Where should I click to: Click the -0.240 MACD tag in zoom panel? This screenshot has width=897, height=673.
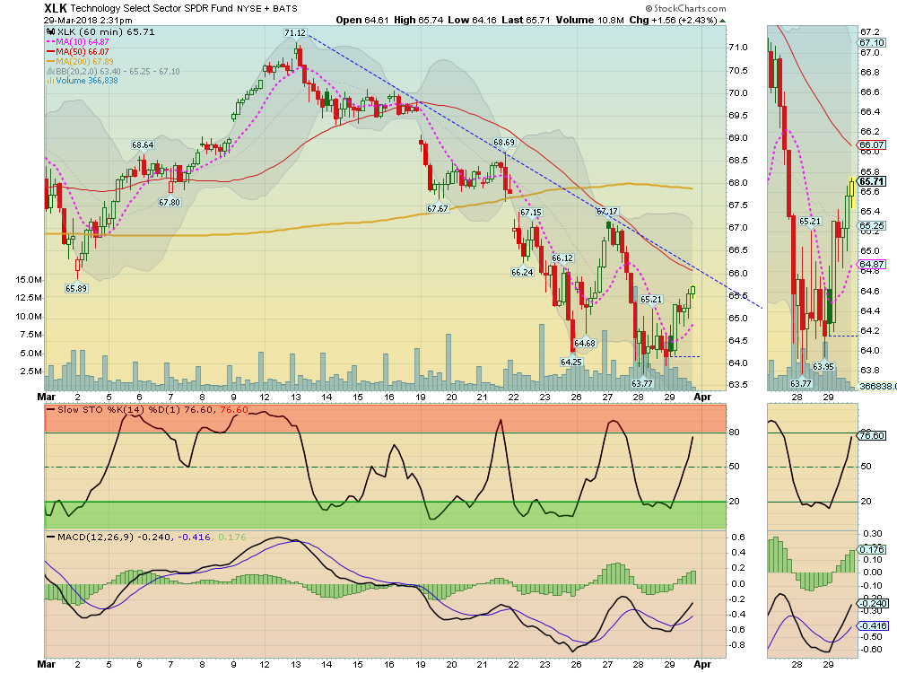pos(873,603)
